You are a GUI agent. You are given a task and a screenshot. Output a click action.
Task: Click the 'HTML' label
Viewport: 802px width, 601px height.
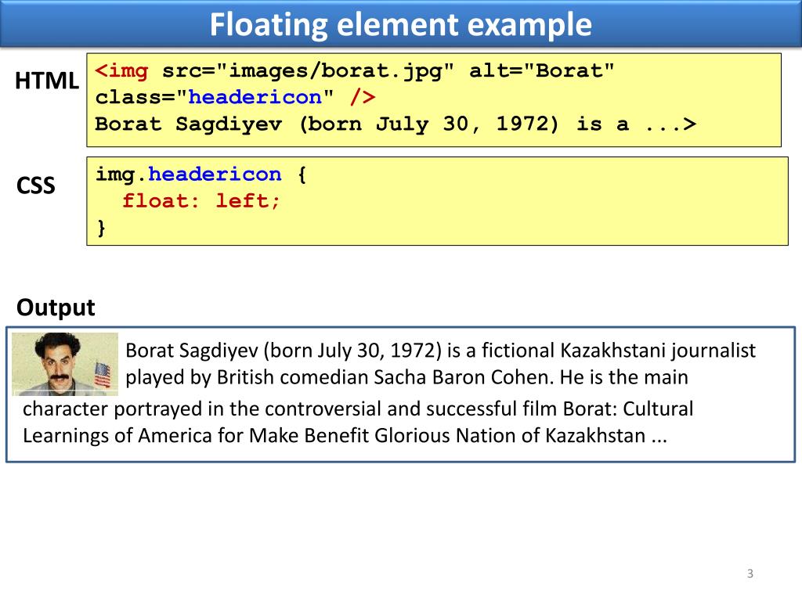(46, 81)
